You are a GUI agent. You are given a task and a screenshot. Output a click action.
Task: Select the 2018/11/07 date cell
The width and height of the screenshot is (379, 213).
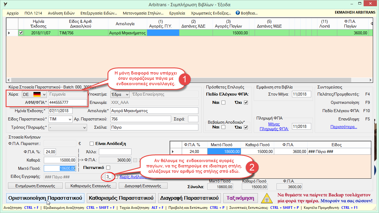[x=41, y=33]
